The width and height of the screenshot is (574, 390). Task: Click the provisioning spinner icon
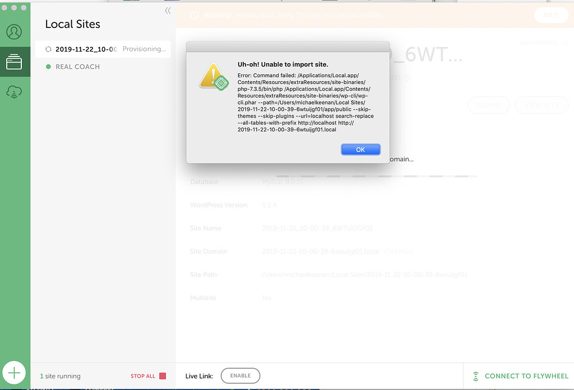(x=48, y=49)
